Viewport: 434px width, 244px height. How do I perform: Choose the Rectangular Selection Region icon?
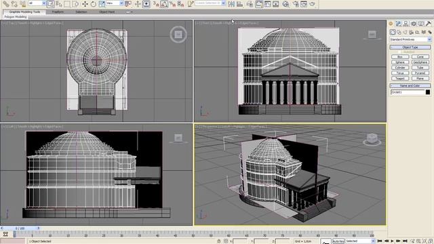[67, 4]
